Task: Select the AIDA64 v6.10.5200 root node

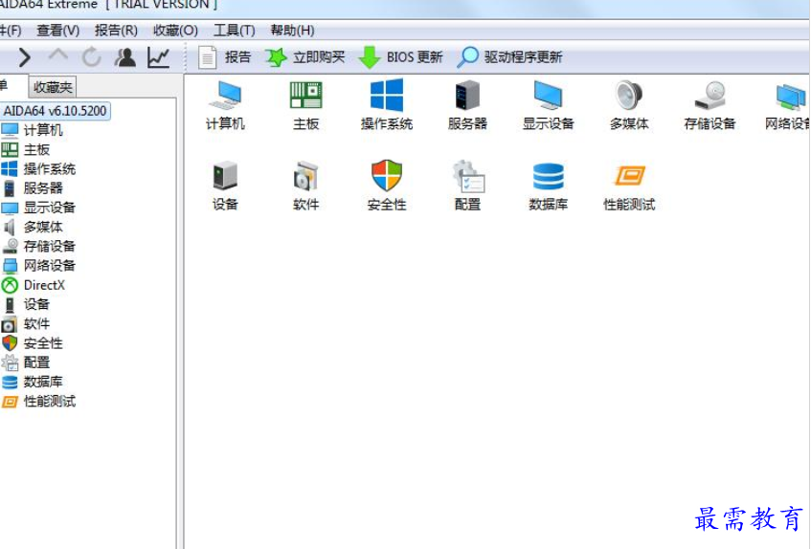Action: (x=55, y=111)
